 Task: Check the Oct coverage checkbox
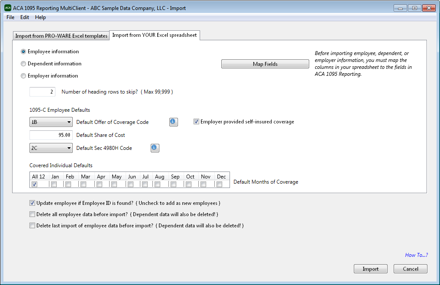click(188, 184)
